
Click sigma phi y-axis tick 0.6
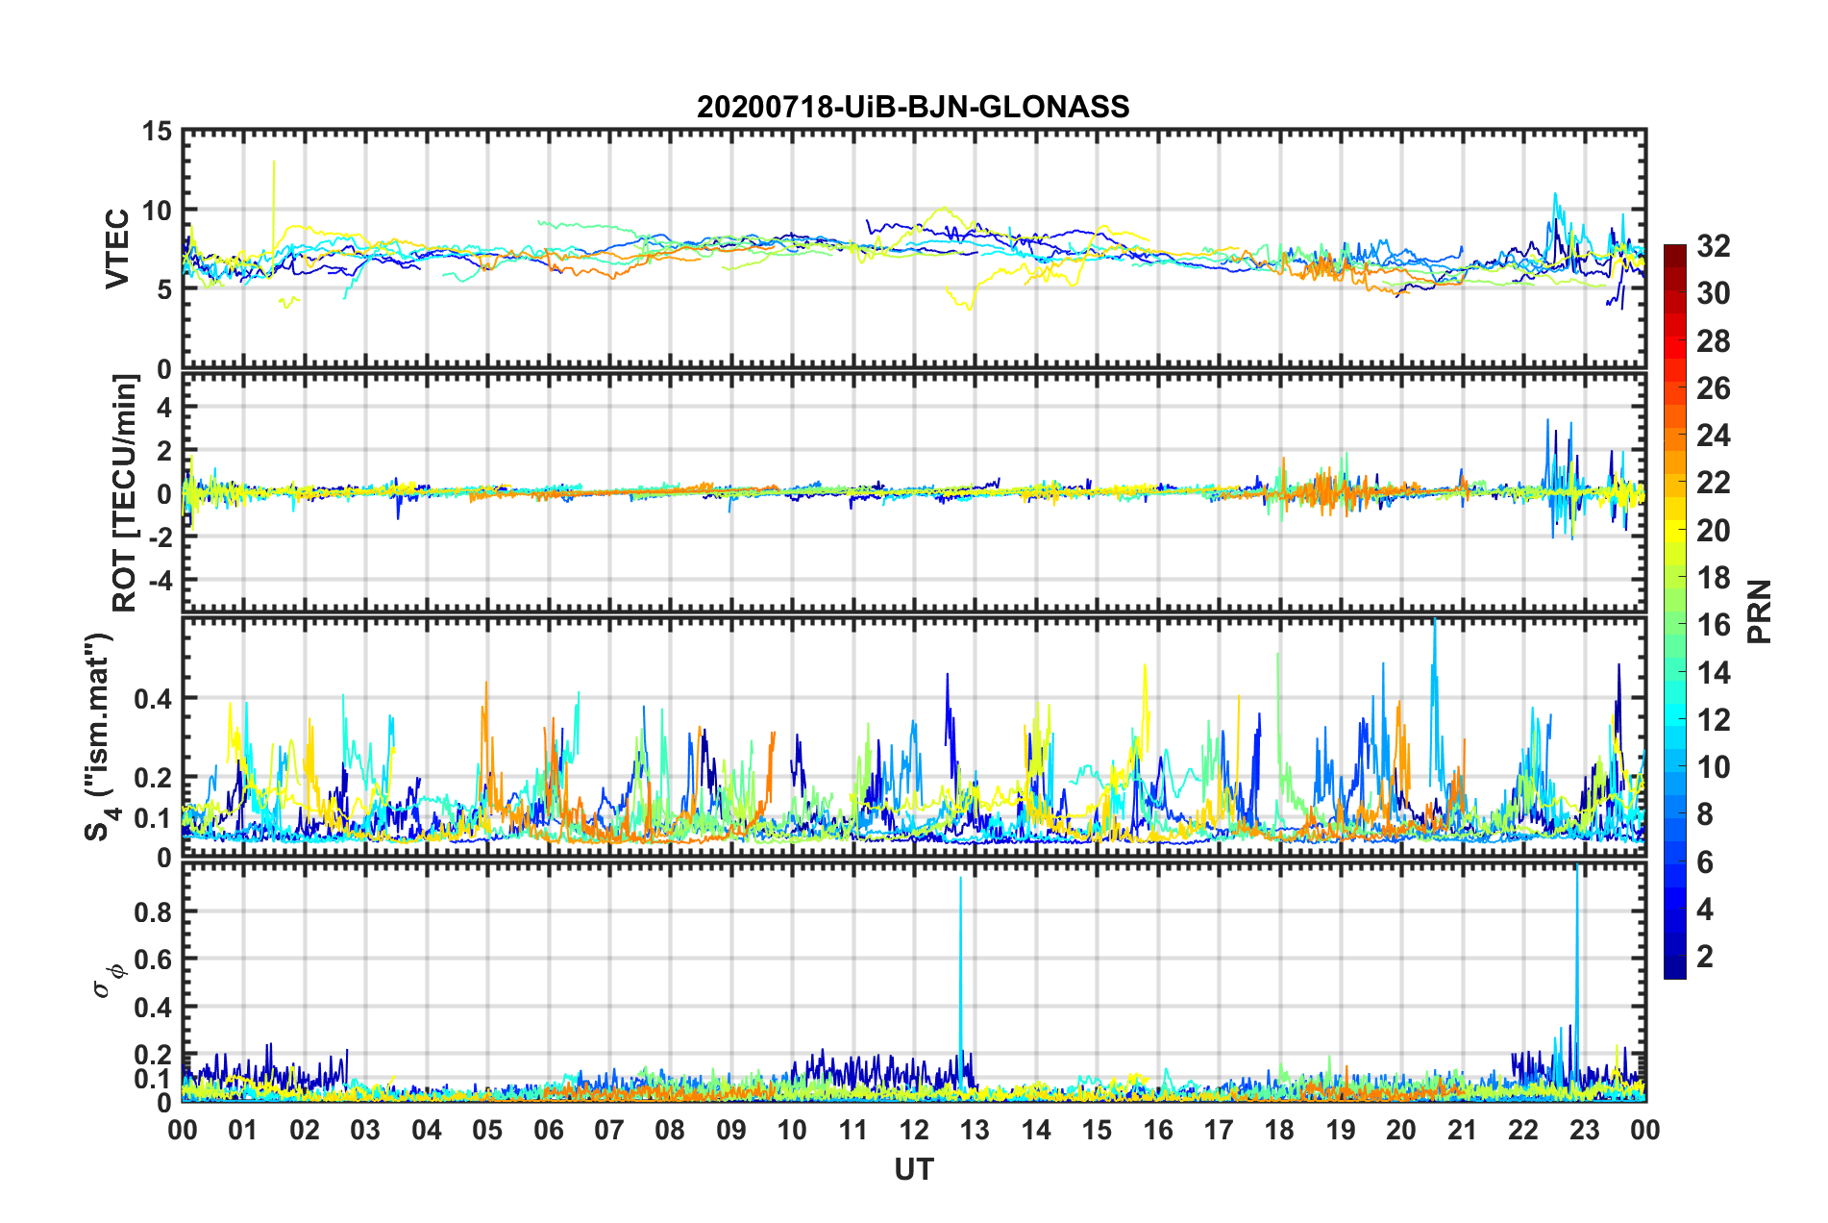click(153, 960)
